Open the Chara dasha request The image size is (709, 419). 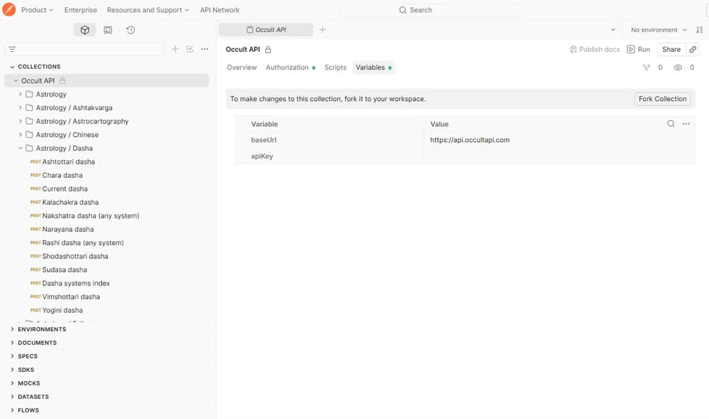[62, 175]
